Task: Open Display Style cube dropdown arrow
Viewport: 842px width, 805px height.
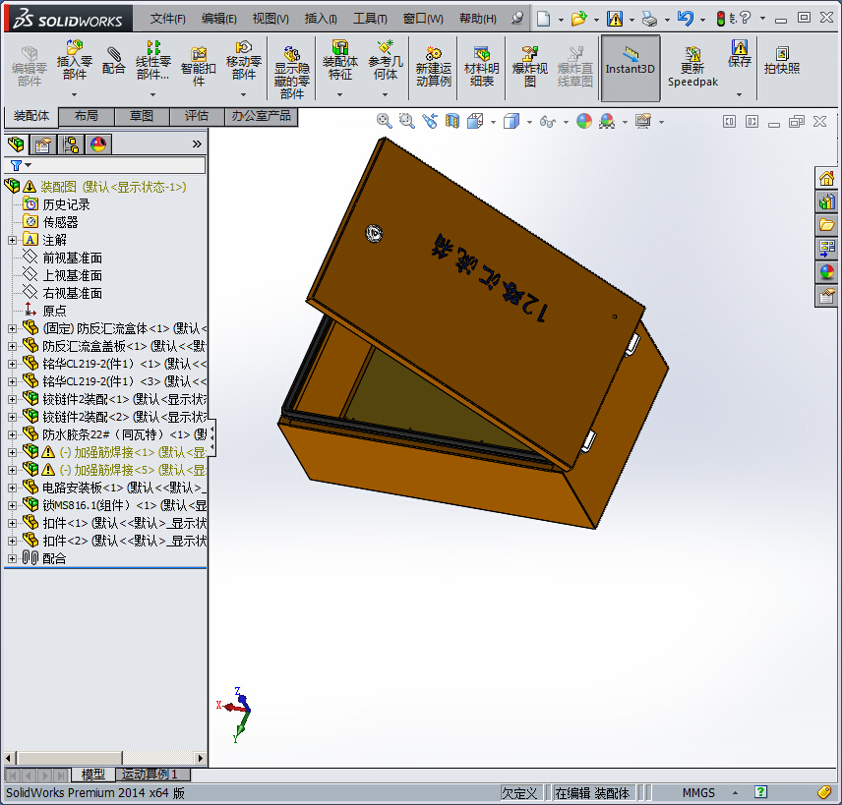Action: tap(529, 122)
